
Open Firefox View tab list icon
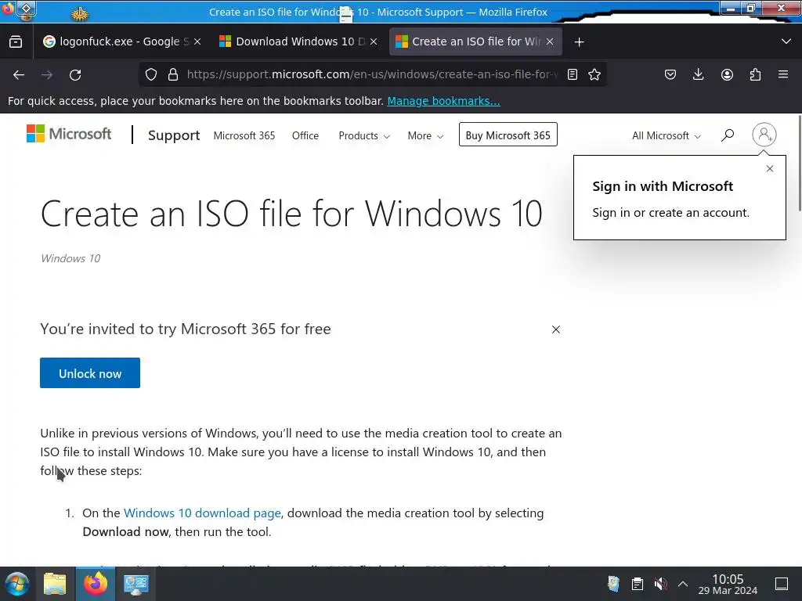coord(16,42)
